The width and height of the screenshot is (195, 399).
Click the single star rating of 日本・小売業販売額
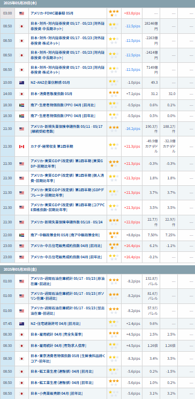(x=114, y=394)
